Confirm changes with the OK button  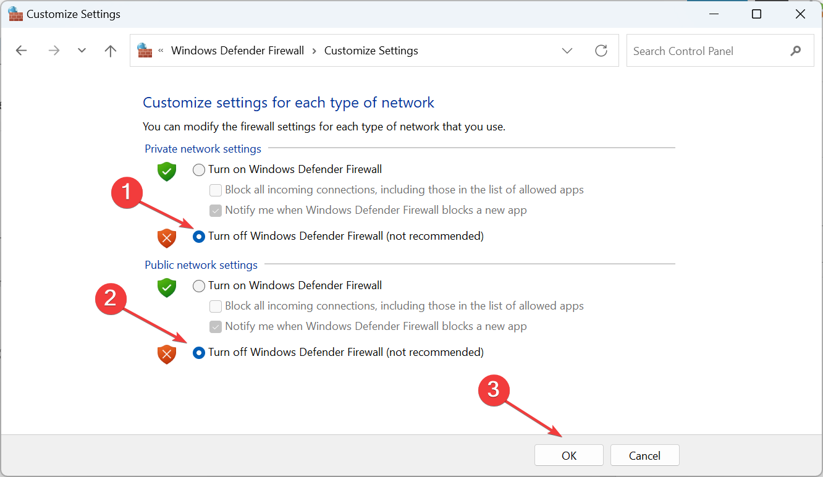point(569,455)
